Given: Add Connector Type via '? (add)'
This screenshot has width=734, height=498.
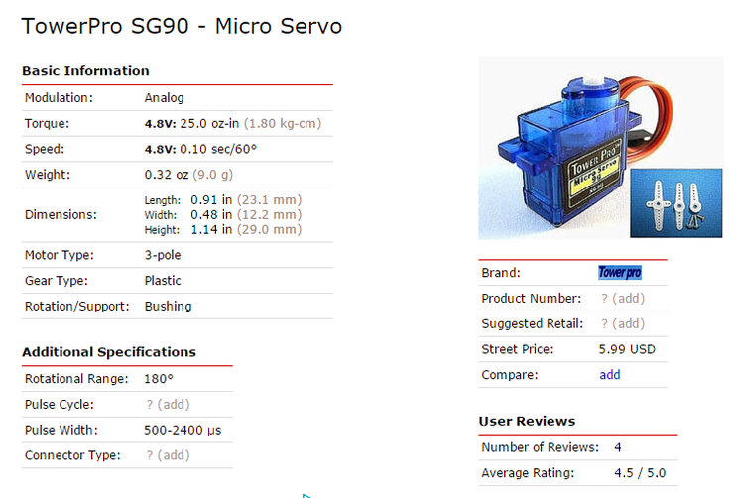Looking at the screenshot, I should click(x=168, y=455).
